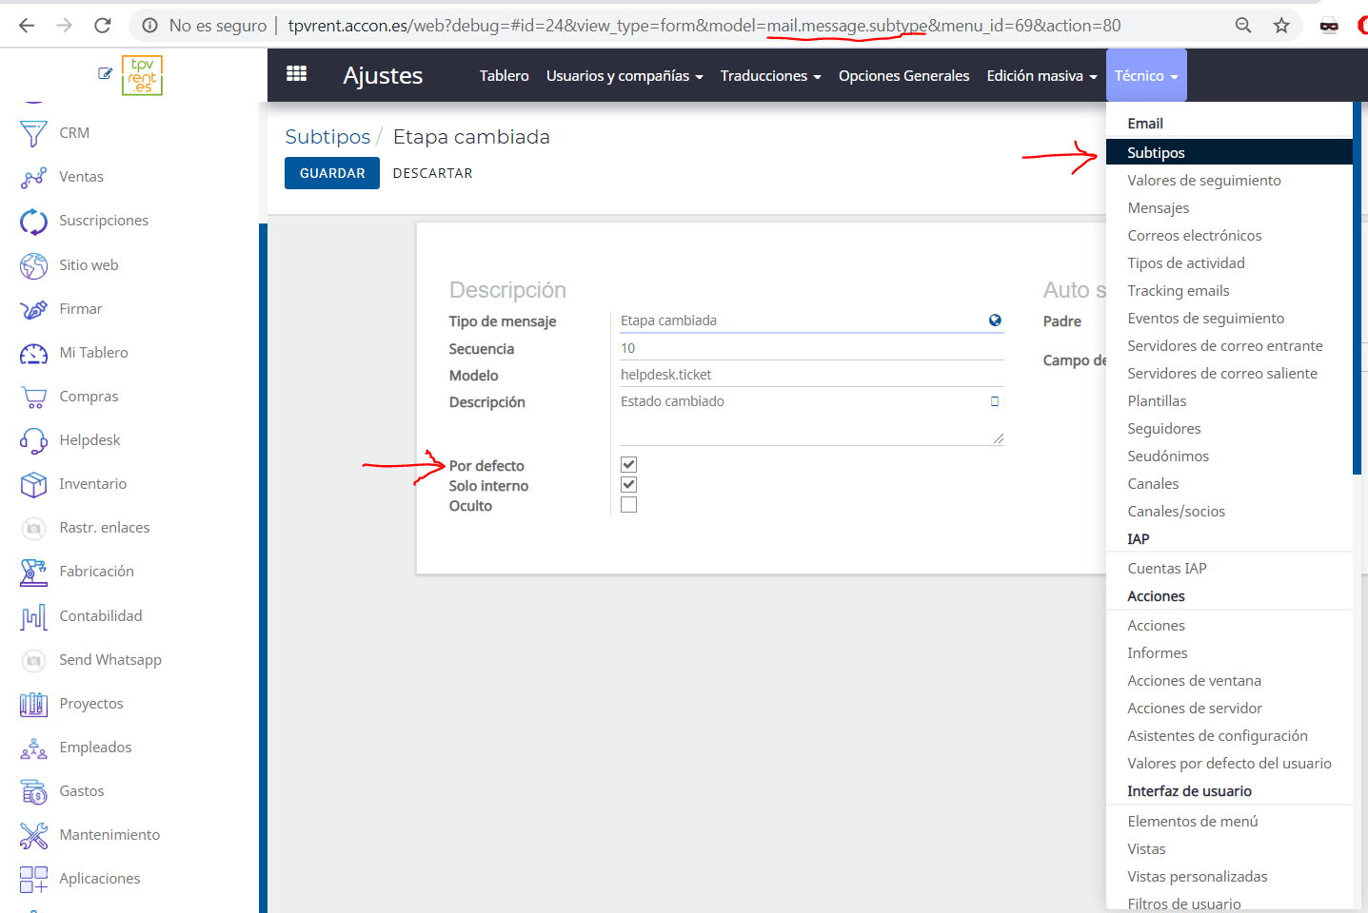
Task: Uncheck the Por defecto checkbox
Action: (x=628, y=465)
